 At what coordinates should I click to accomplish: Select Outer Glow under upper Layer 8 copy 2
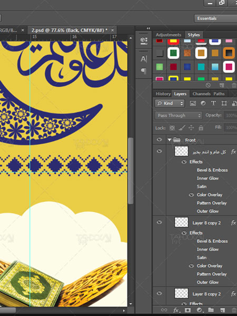(x=208, y=282)
